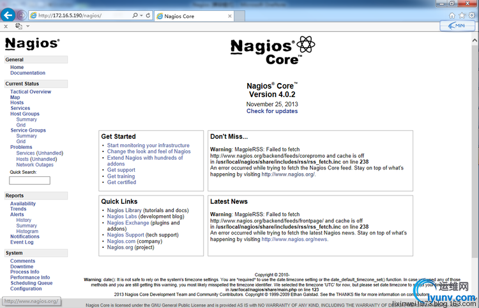The image size is (479, 308).
Task: Open the Home link in General section
Action: coord(17,67)
